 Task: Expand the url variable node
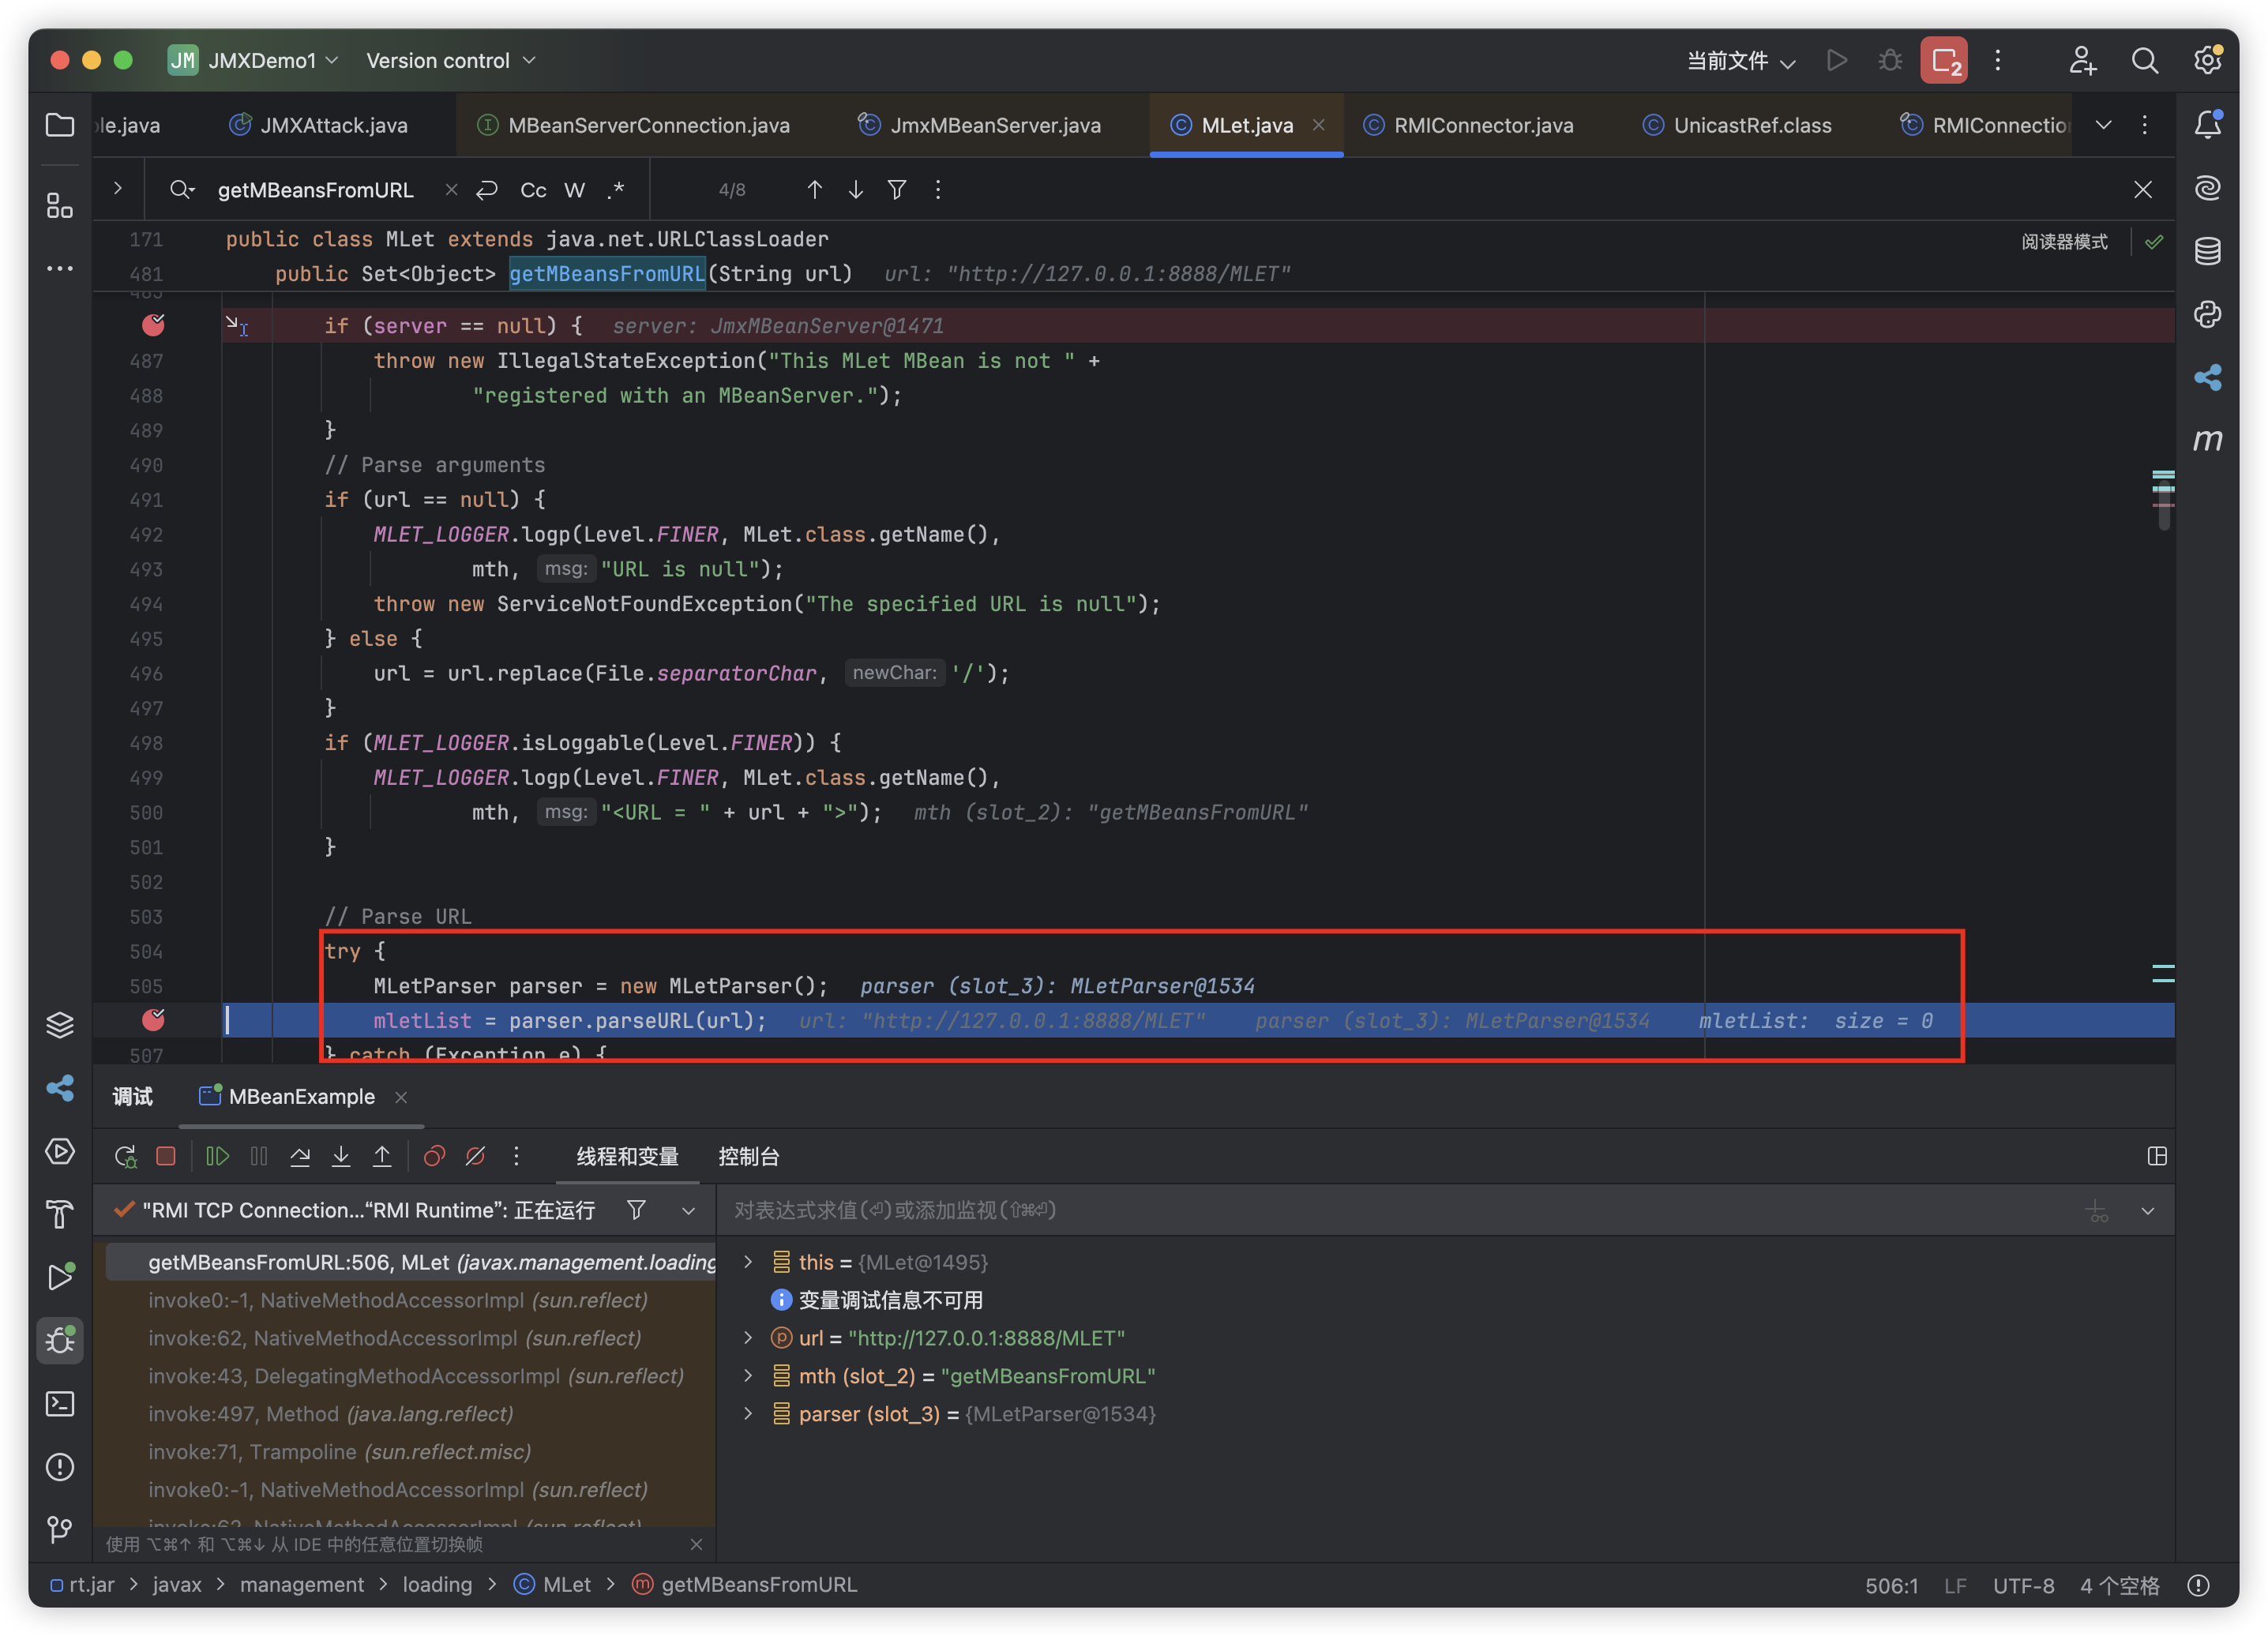748,1339
